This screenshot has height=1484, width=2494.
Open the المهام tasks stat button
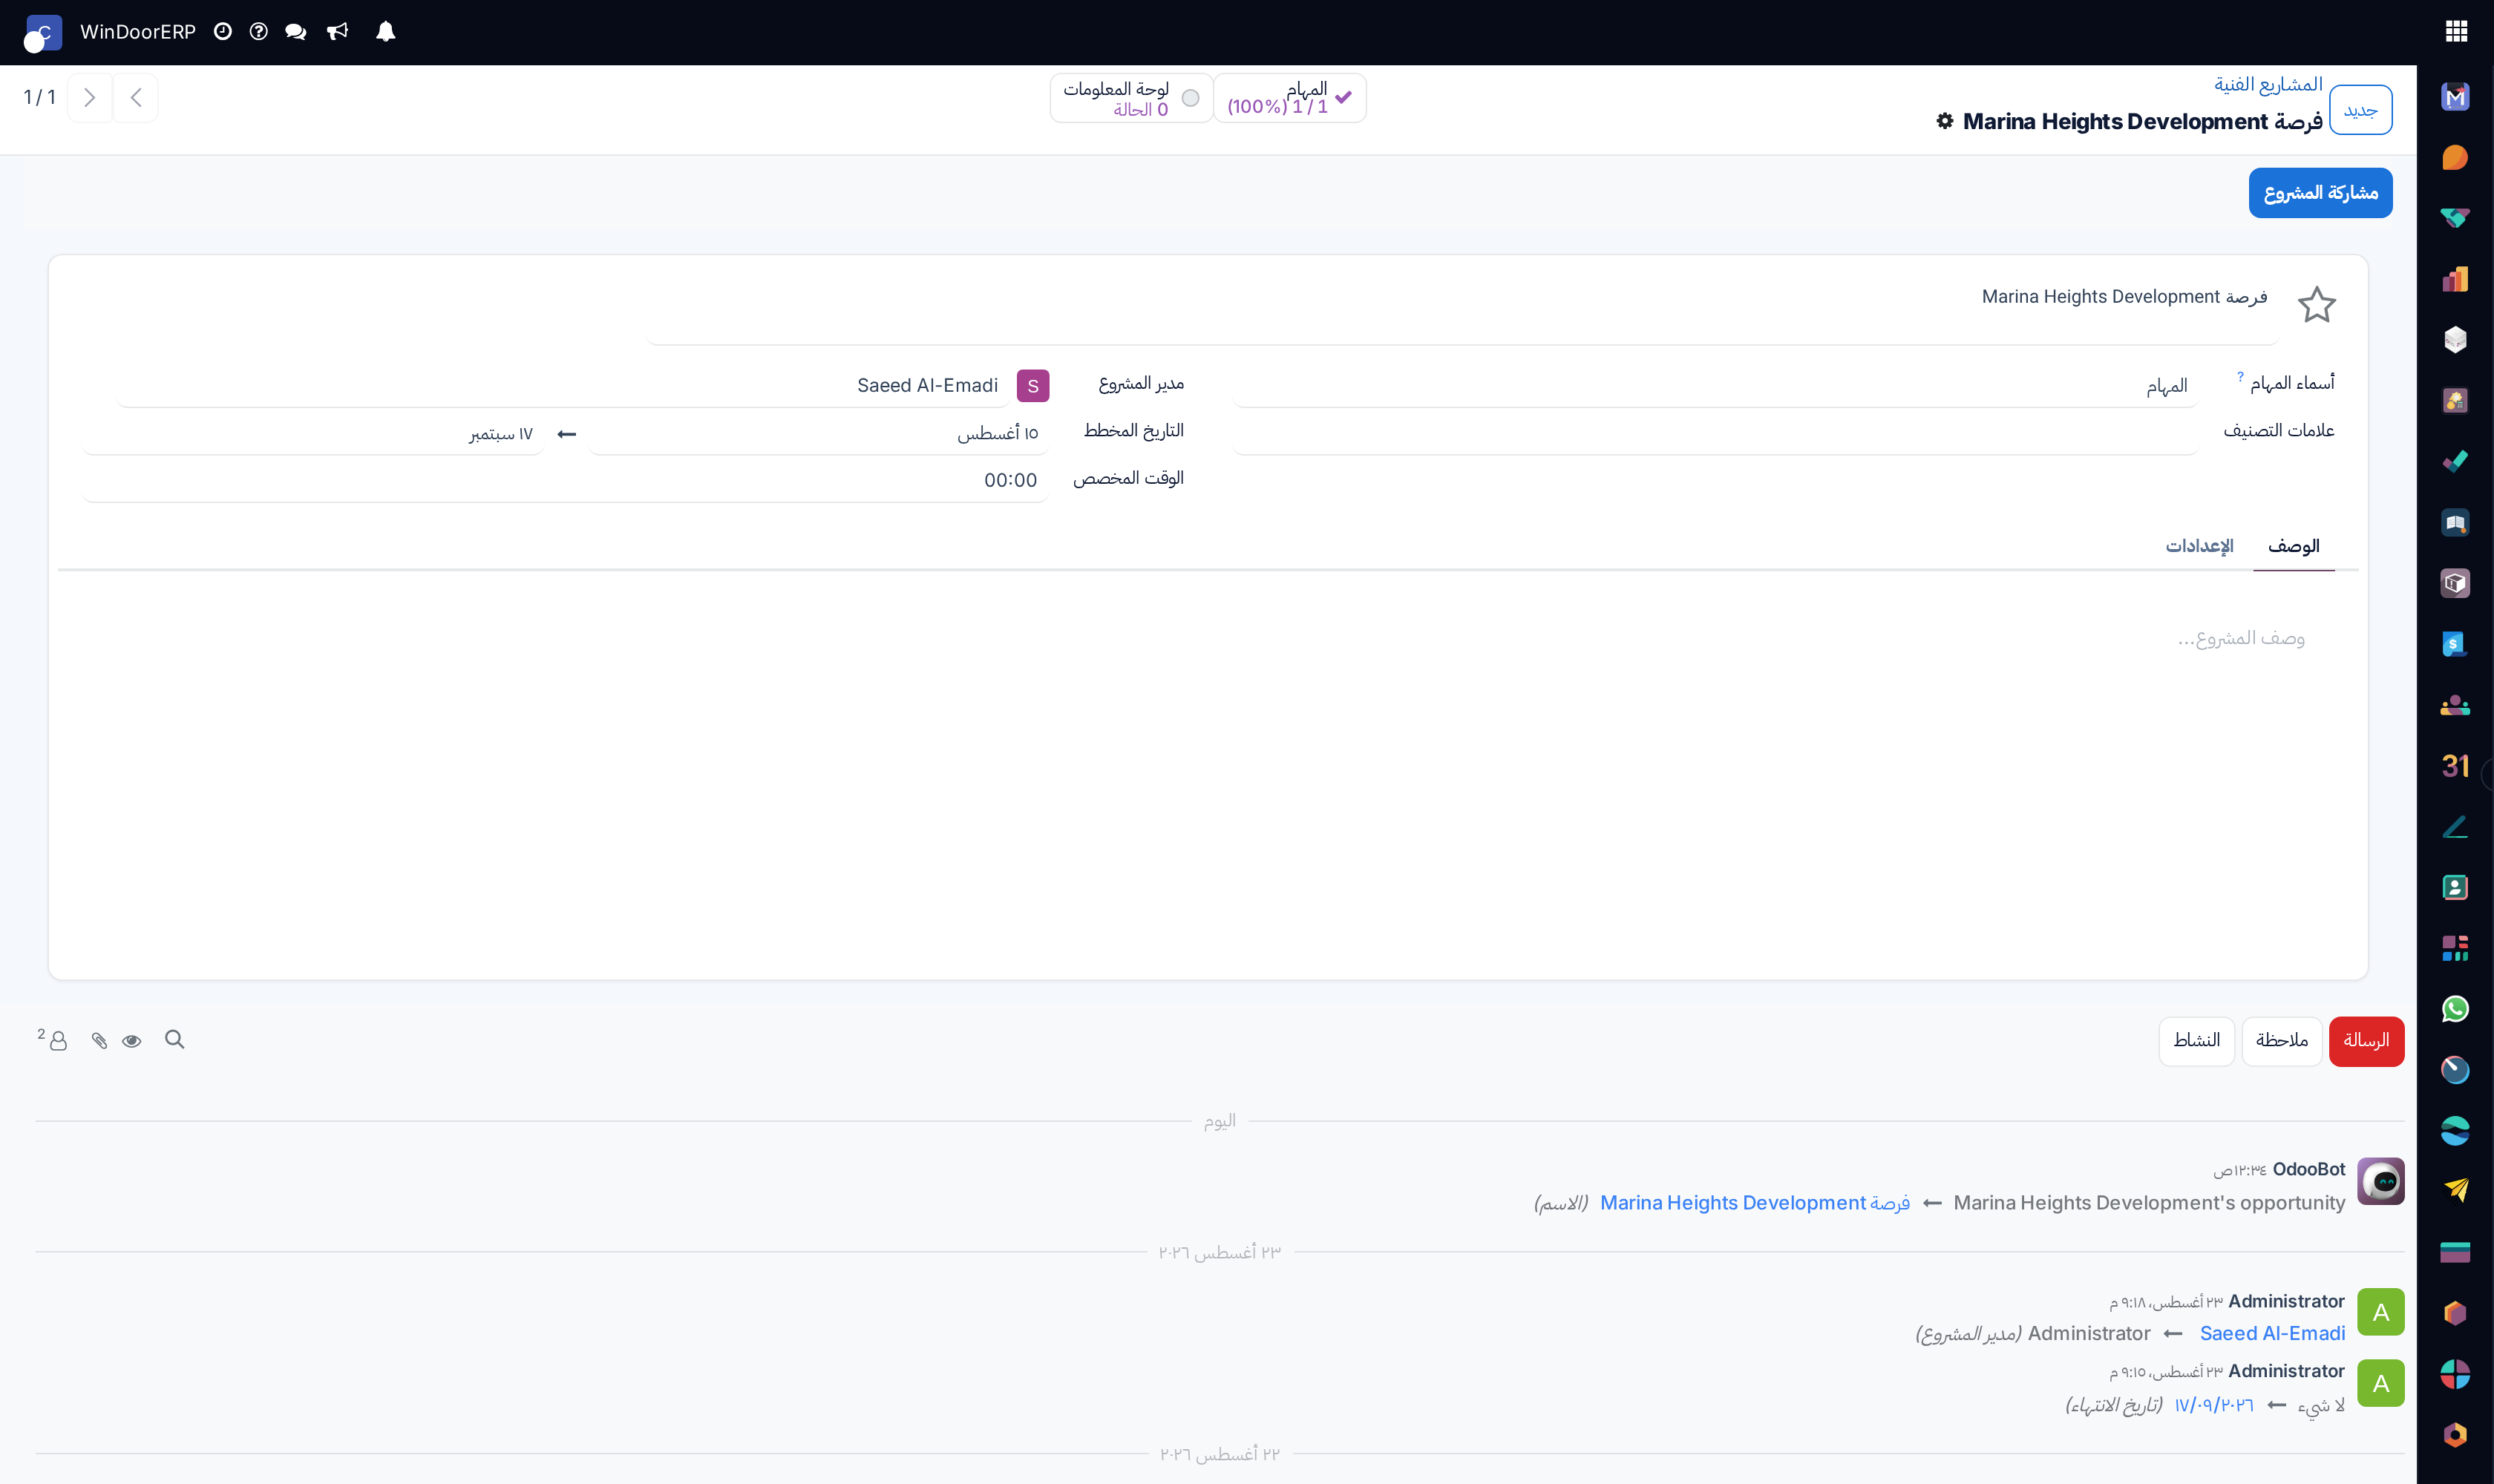1291,98
